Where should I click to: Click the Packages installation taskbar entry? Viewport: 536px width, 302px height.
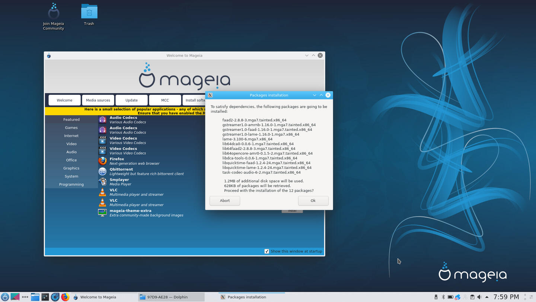click(252, 297)
